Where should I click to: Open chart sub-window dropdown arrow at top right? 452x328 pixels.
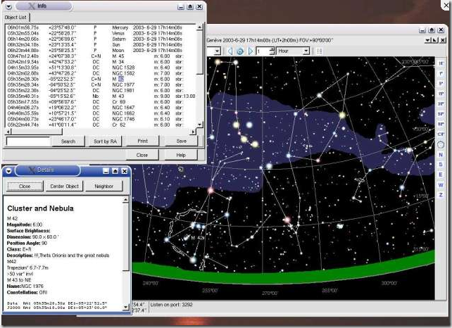(x=428, y=40)
